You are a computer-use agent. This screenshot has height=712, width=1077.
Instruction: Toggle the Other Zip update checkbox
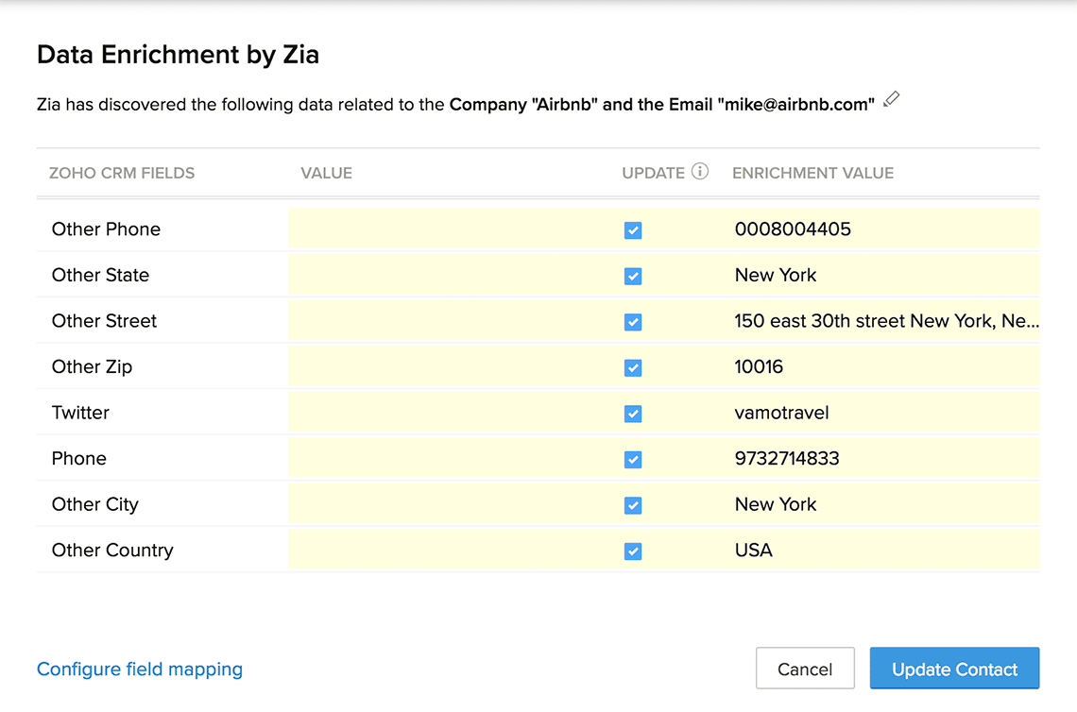point(633,368)
